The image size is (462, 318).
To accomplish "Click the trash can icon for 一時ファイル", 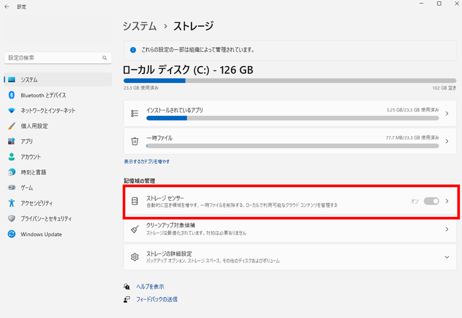I will coord(135,141).
